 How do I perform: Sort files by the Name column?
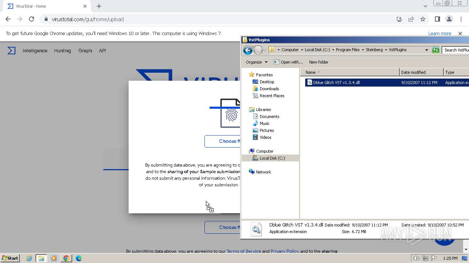point(350,72)
